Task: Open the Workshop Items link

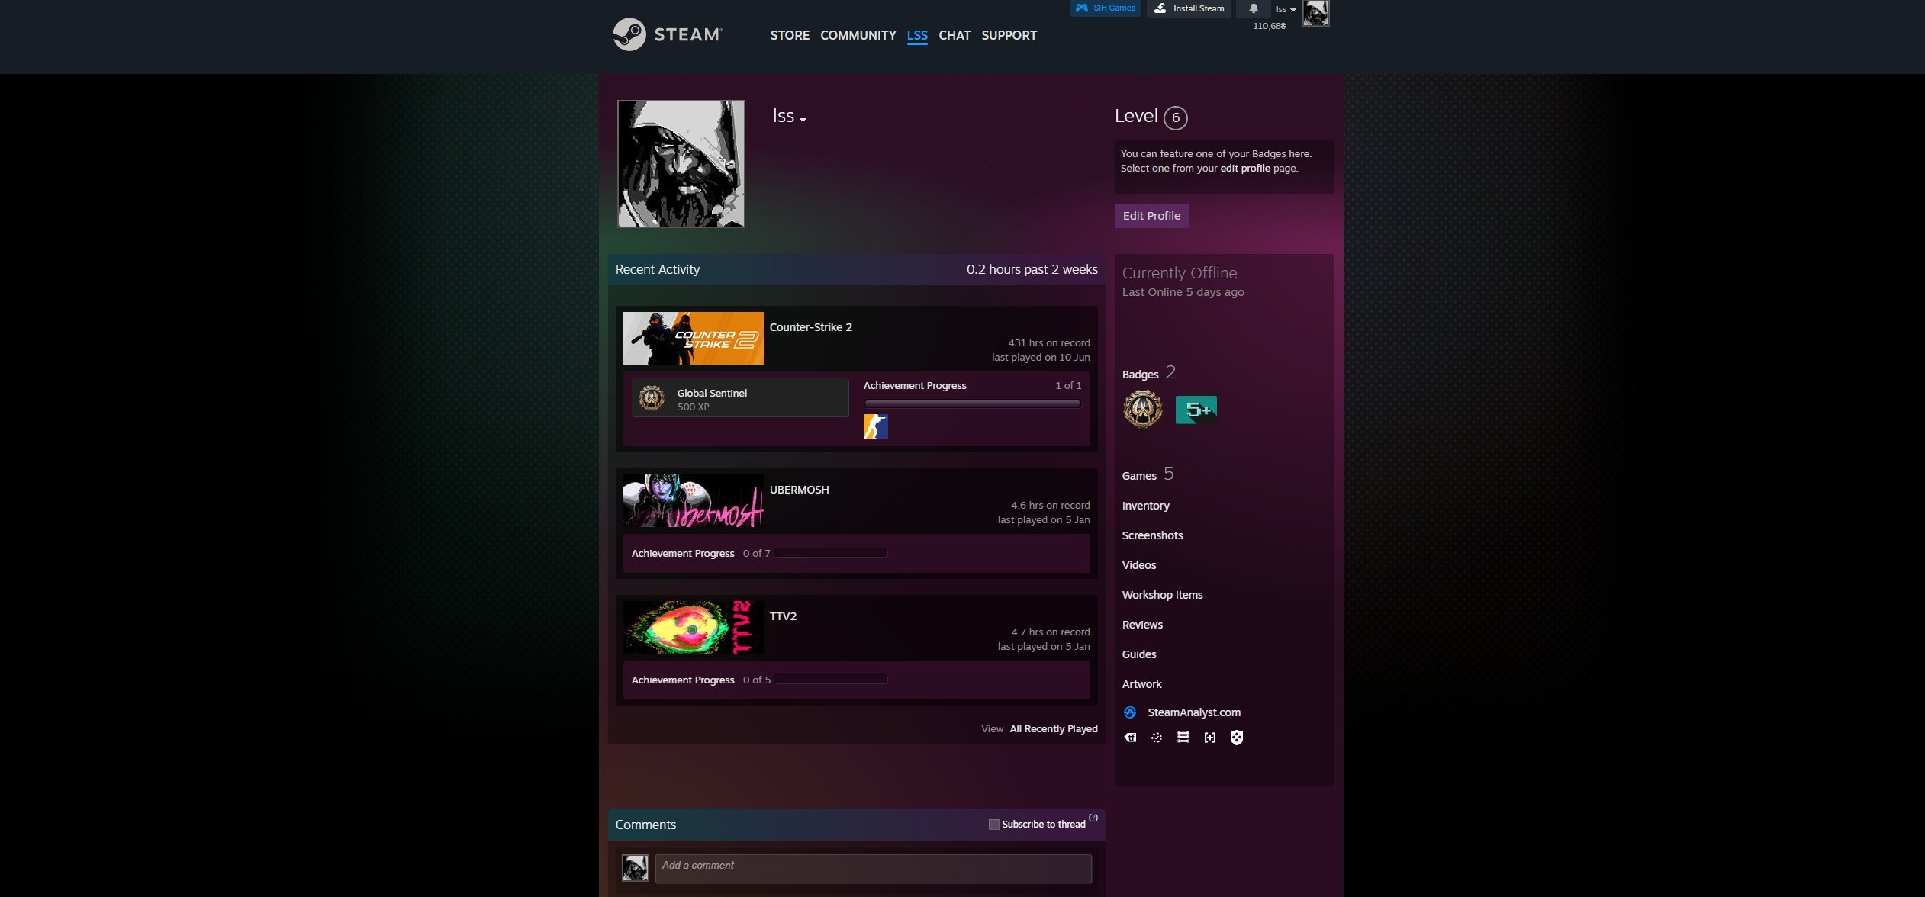Action: 1162,595
